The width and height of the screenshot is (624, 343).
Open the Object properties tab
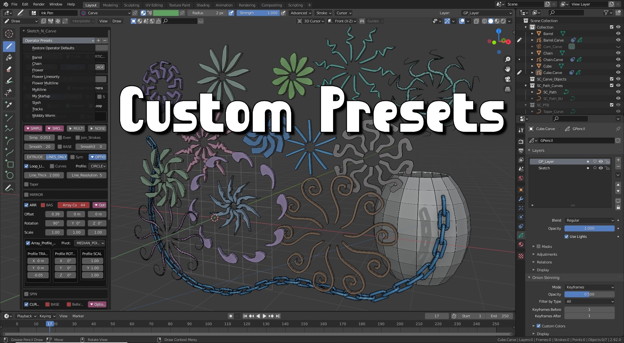coord(521,190)
